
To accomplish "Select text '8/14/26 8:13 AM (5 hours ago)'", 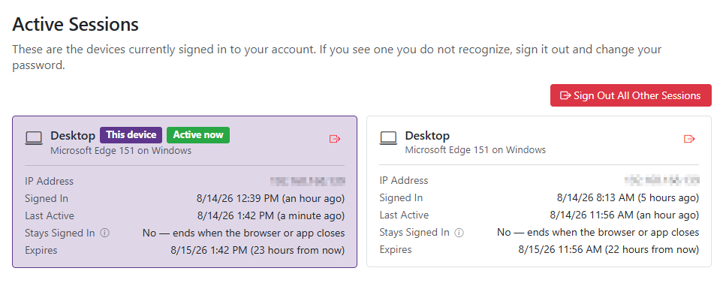I will pyautogui.click(x=628, y=198).
